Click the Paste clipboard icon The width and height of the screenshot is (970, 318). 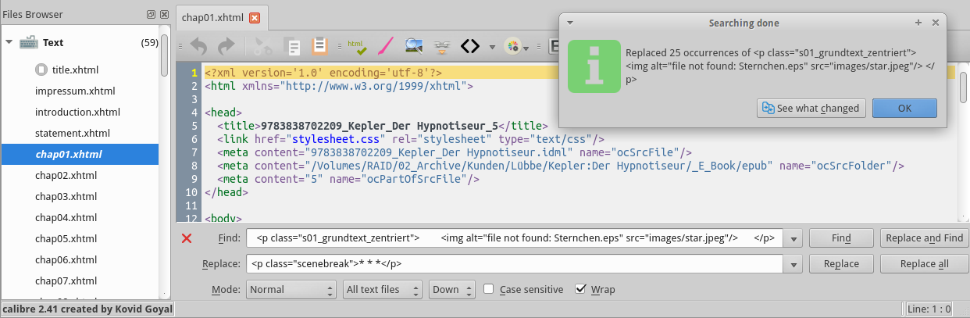(319, 46)
